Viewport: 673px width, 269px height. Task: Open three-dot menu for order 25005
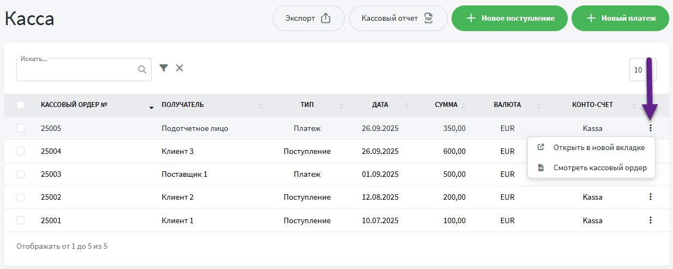point(650,128)
